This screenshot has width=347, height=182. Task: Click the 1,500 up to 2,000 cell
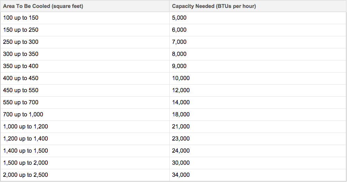(85, 163)
